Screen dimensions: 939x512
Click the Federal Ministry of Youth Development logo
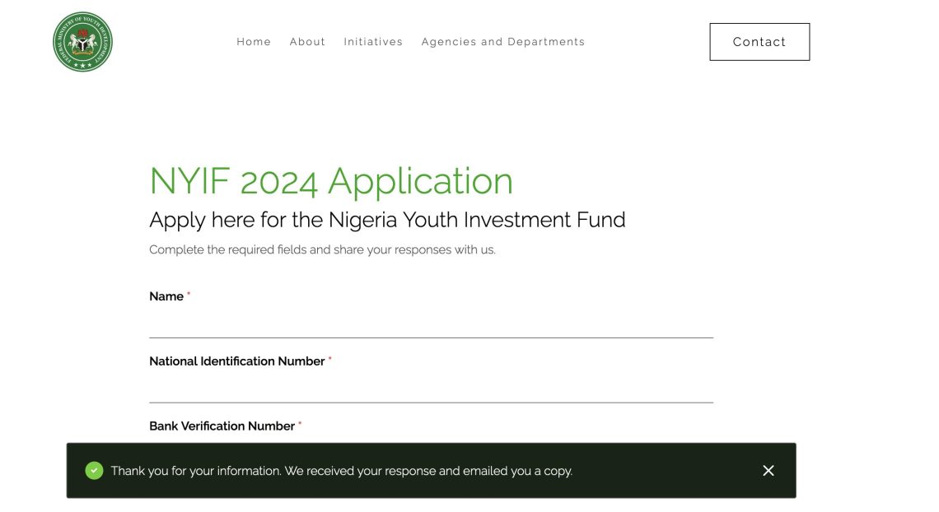pyautogui.click(x=82, y=42)
